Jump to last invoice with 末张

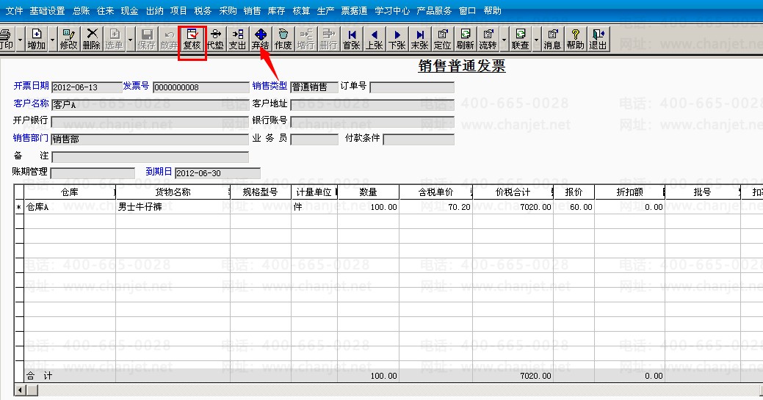[x=419, y=39]
